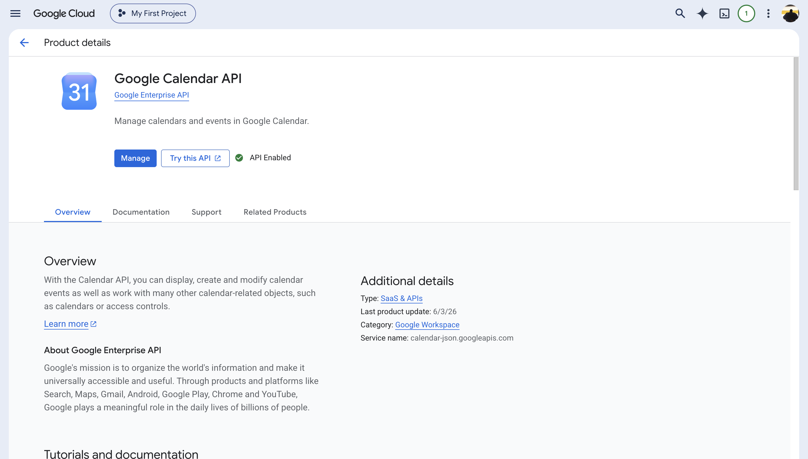This screenshot has width=808, height=459.
Task: Click the green API Enabled checkmark icon
Action: (x=239, y=157)
